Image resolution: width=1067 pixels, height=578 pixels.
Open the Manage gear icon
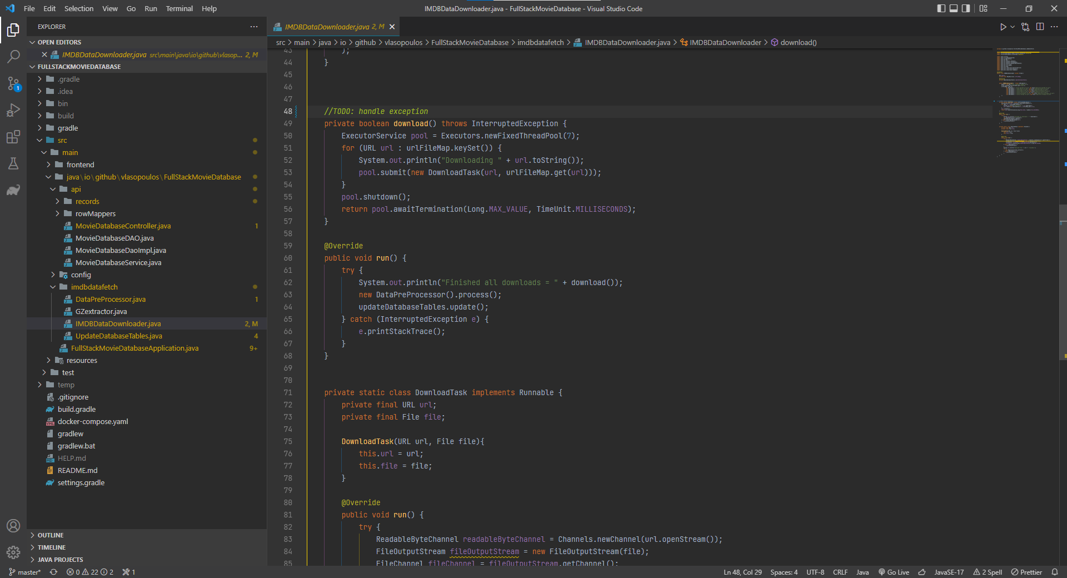coord(13,552)
